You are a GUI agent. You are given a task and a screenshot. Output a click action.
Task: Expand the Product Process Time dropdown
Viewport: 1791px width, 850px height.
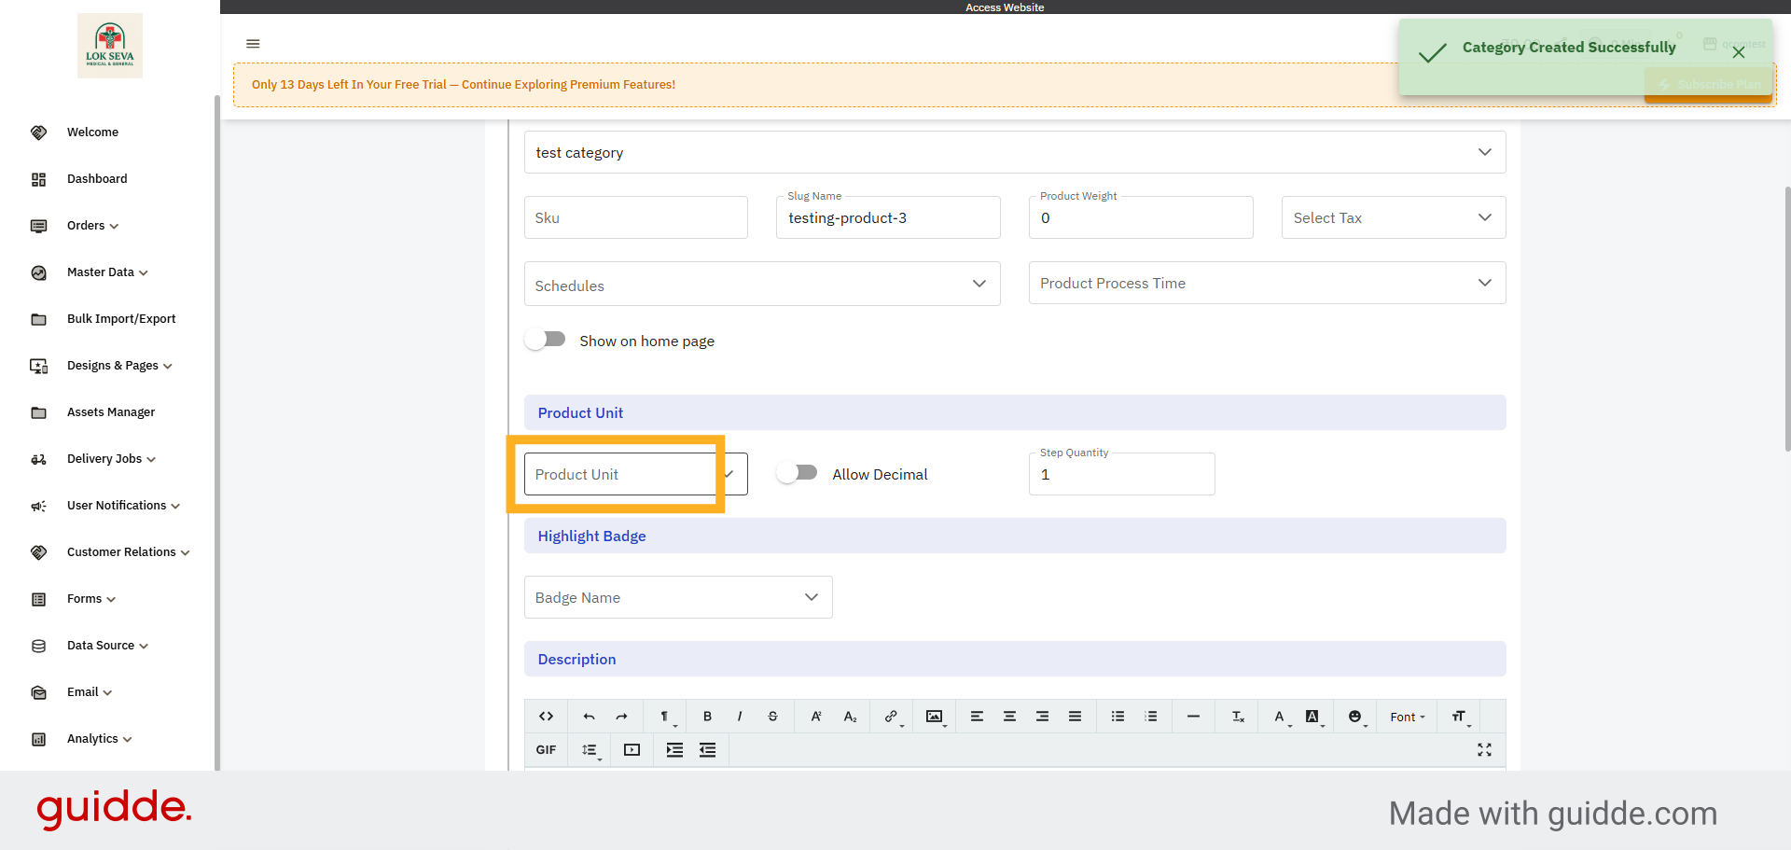pos(1266,283)
